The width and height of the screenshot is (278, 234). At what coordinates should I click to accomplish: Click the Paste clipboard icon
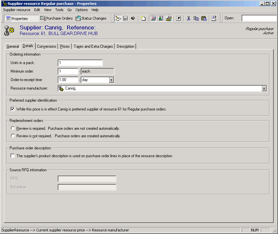(x=204, y=18)
